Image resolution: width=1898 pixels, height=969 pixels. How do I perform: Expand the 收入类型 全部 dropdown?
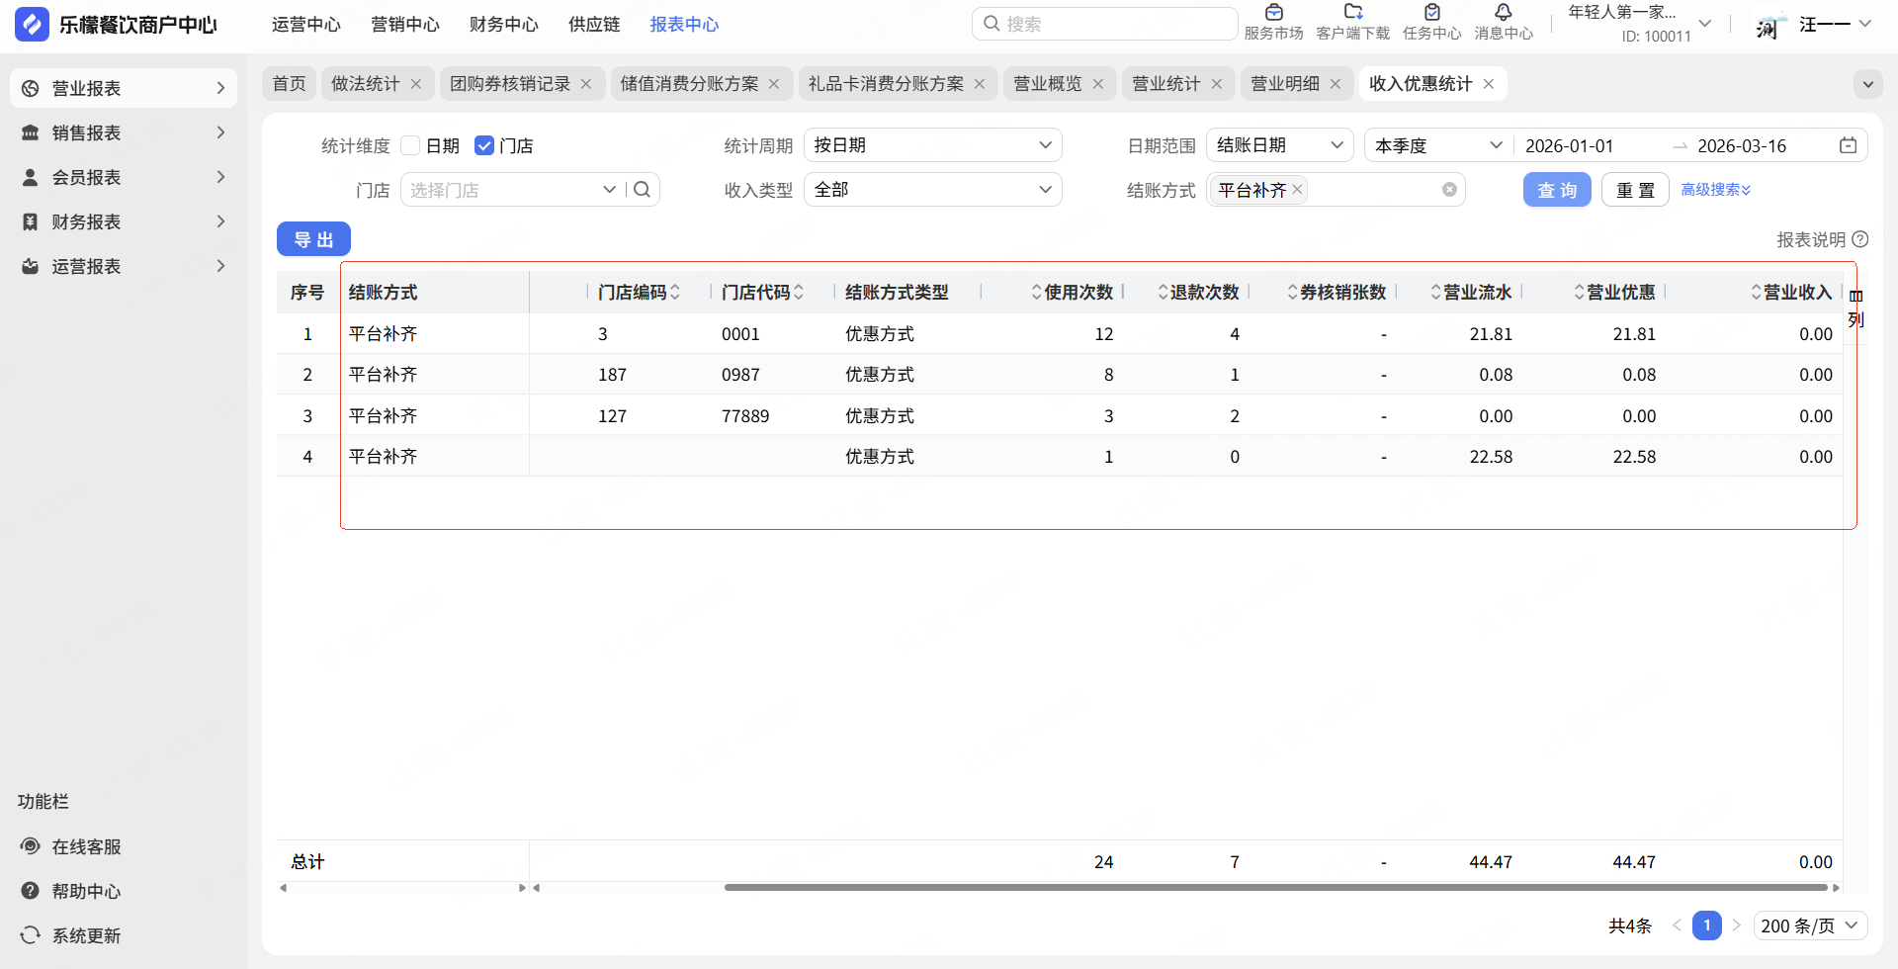tap(932, 190)
